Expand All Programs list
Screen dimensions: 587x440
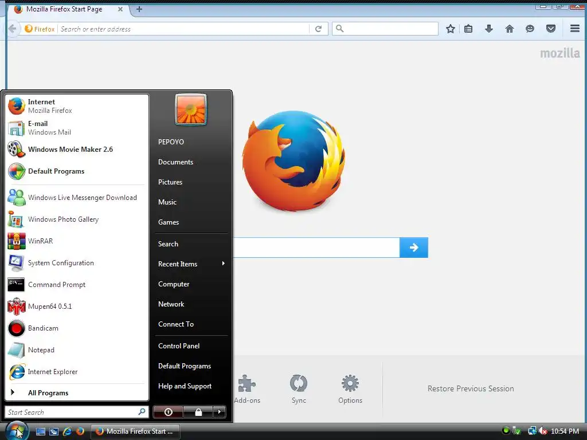click(x=76, y=392)
